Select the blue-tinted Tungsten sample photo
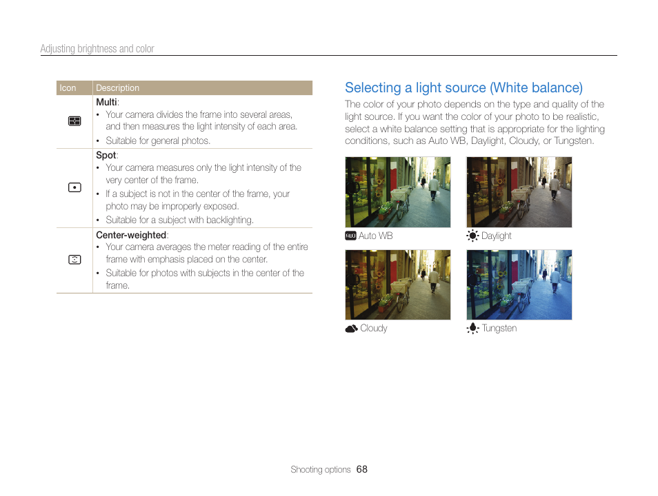The width and height of the screenshot is (658, 496). [x=519, y=285]
